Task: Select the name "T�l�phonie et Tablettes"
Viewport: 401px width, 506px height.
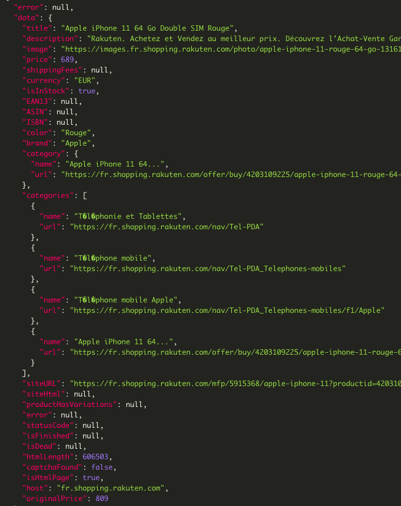Action: (x=128, y=216)
